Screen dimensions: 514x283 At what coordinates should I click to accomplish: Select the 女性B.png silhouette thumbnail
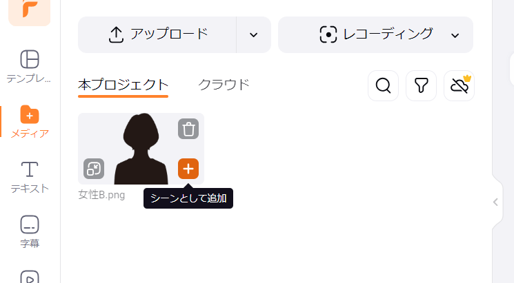click(141, 149)
